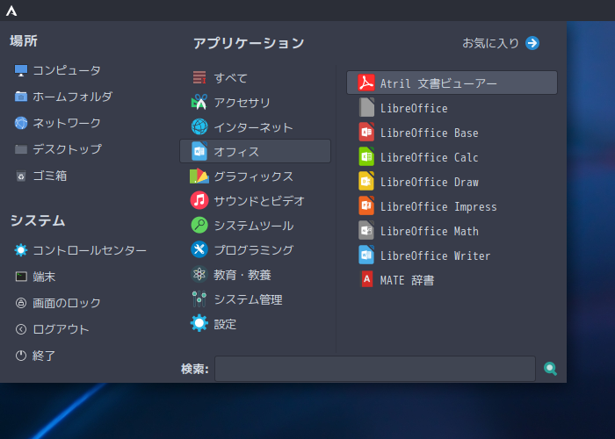Select the オフィス category
The height and width of the screenshot is (439, 615).
click(256, 151)
